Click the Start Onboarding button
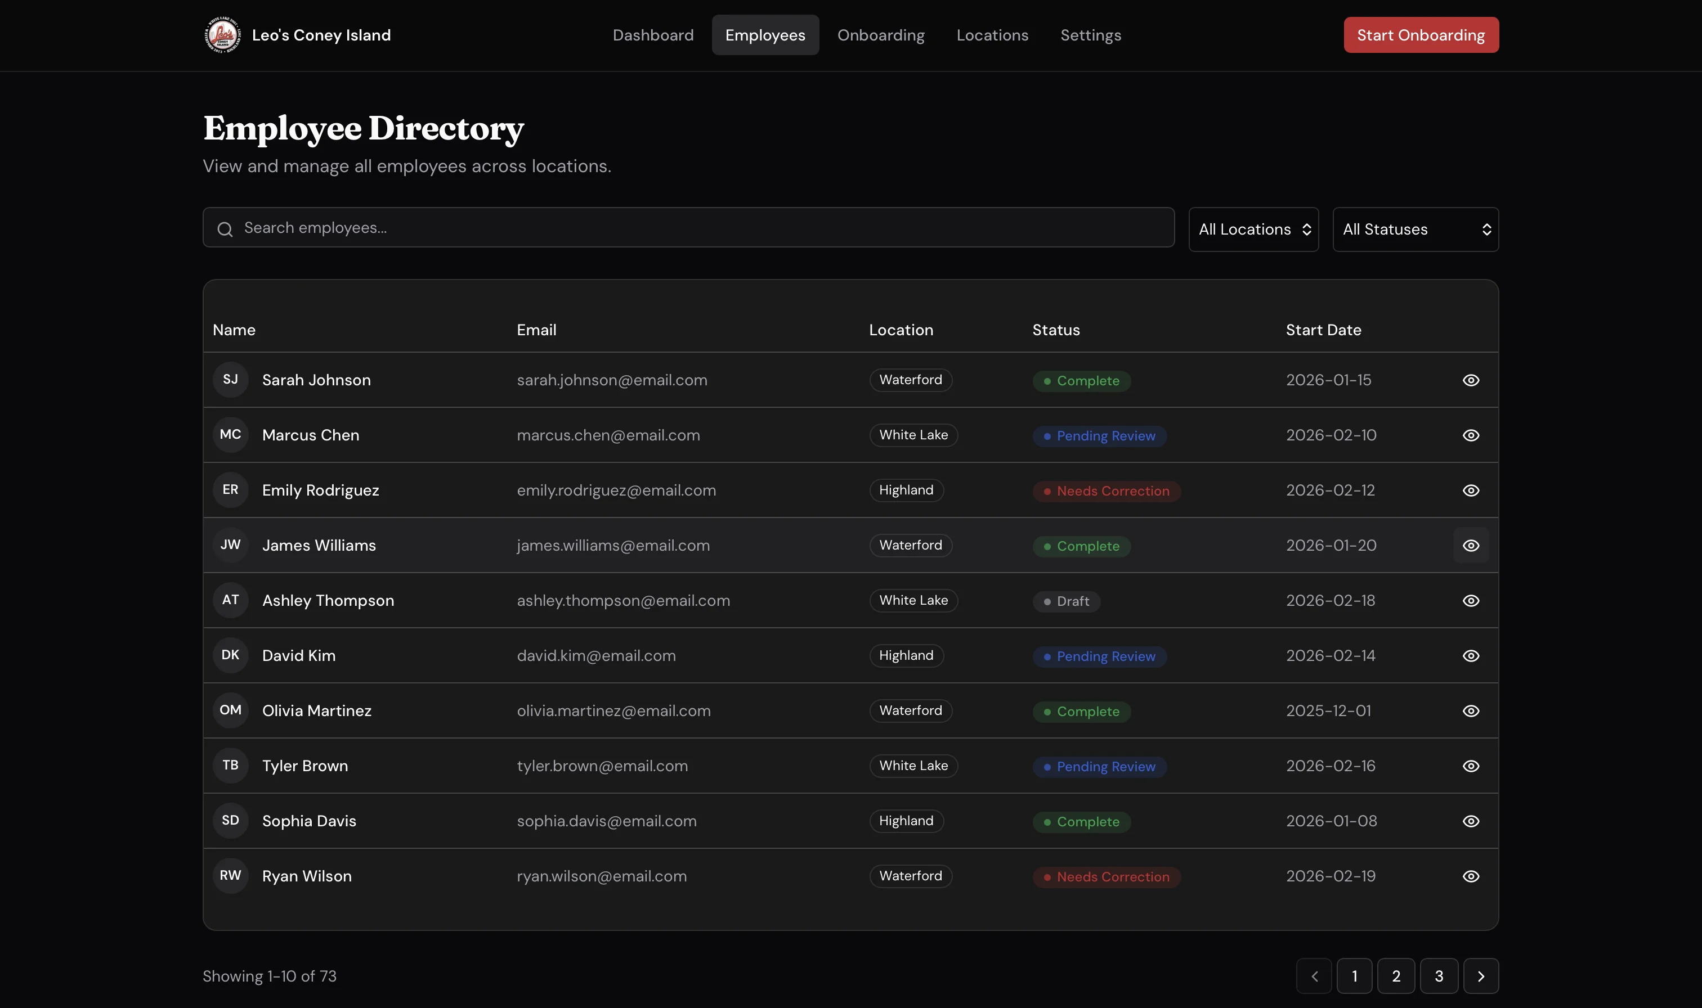This screenshot has width=1702, height=1008. point(1421,35)
